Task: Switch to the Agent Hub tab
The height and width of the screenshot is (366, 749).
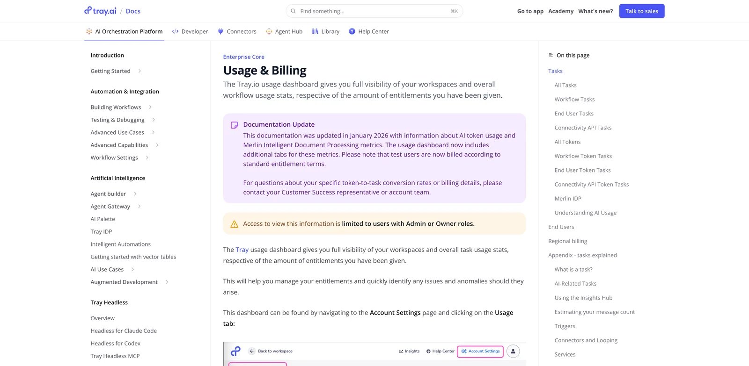Action: tap(284, 31)
